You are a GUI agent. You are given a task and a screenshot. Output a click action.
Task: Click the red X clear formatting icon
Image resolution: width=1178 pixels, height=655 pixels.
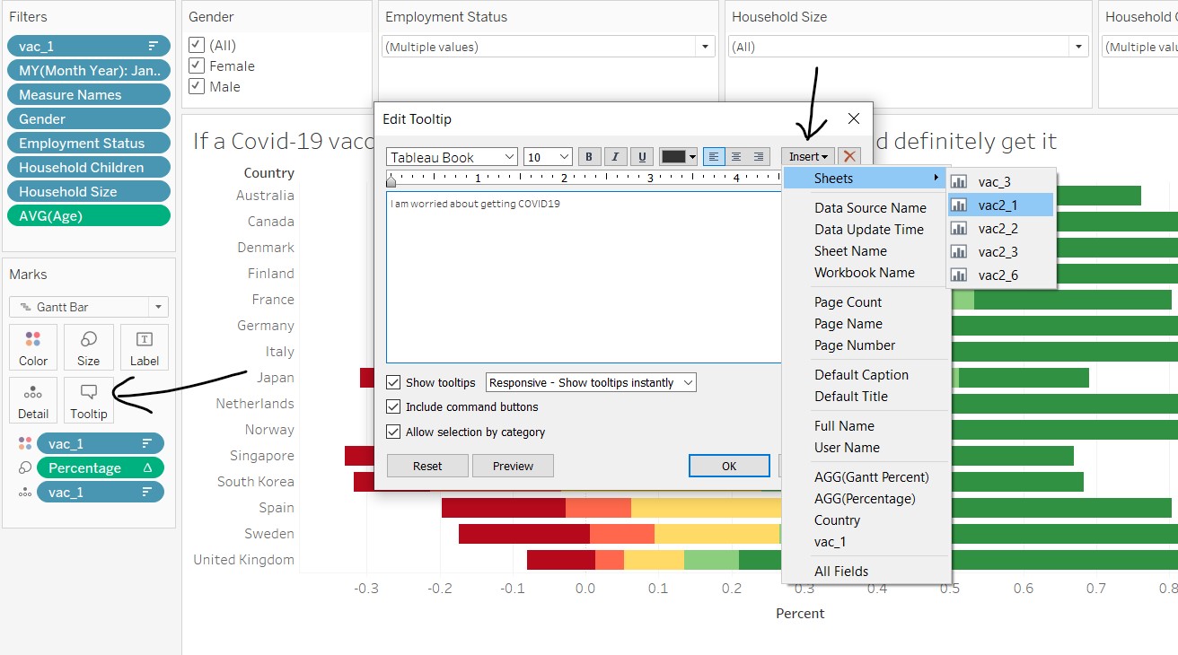coord(849,156)
